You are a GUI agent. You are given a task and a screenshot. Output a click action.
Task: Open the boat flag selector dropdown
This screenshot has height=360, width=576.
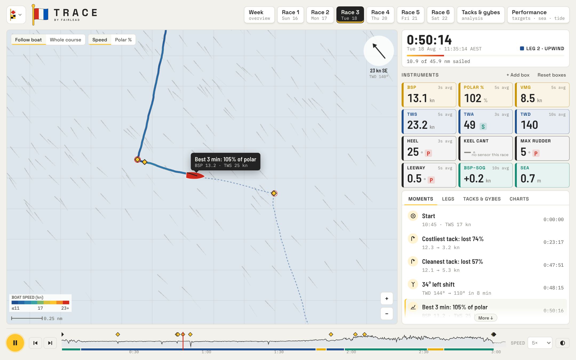(16, 15)
